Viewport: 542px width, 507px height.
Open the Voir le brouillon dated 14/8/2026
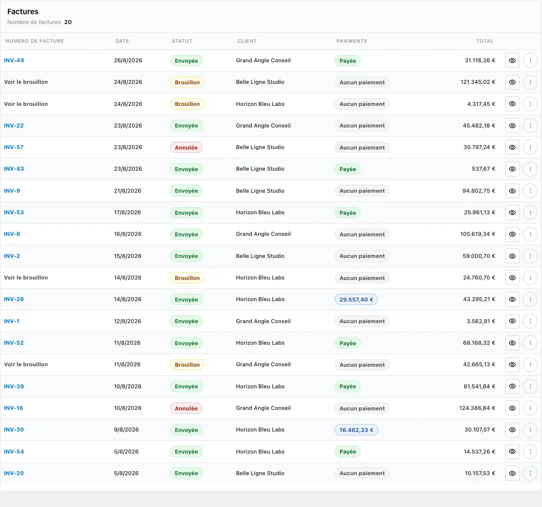tap(26, 278)
